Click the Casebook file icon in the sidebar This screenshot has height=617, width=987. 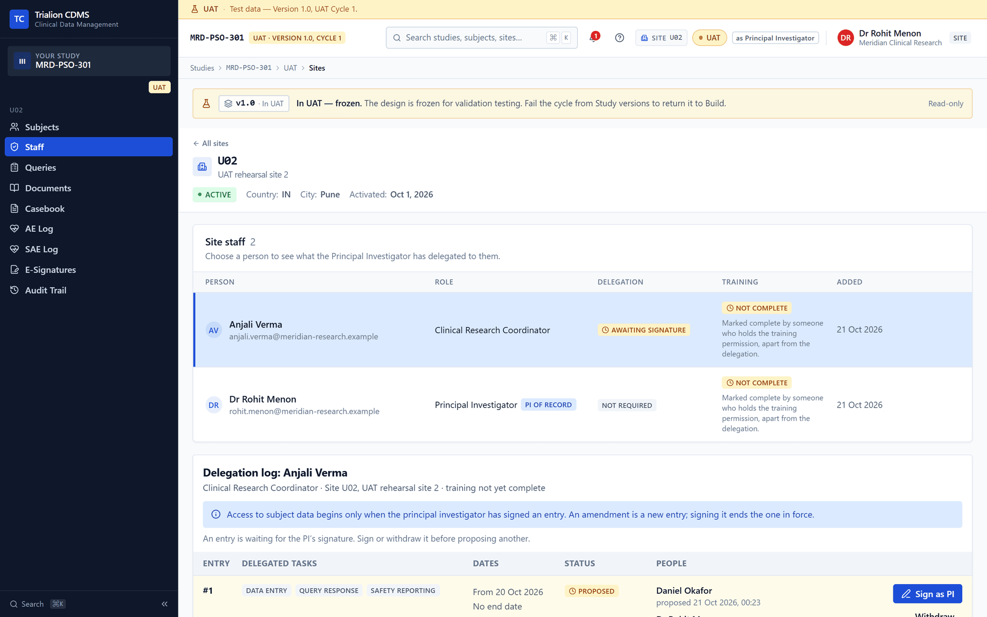14,209
